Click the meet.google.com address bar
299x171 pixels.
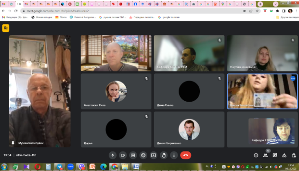[131, 11]
